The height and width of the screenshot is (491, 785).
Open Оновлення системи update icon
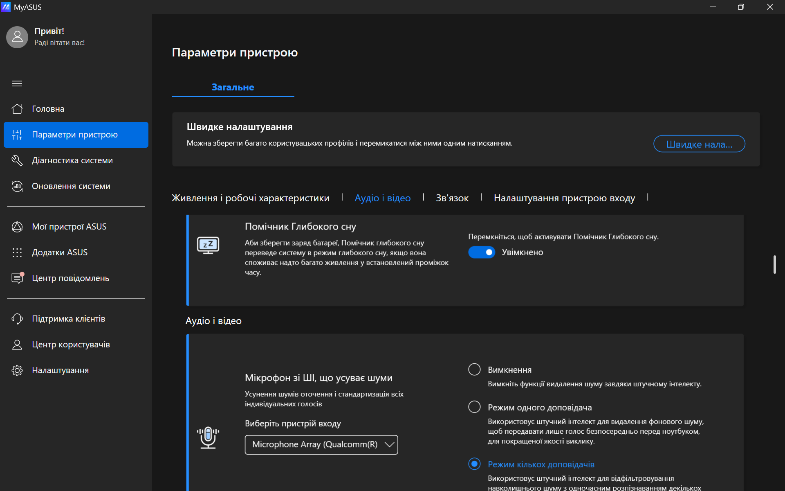point(17,186)
